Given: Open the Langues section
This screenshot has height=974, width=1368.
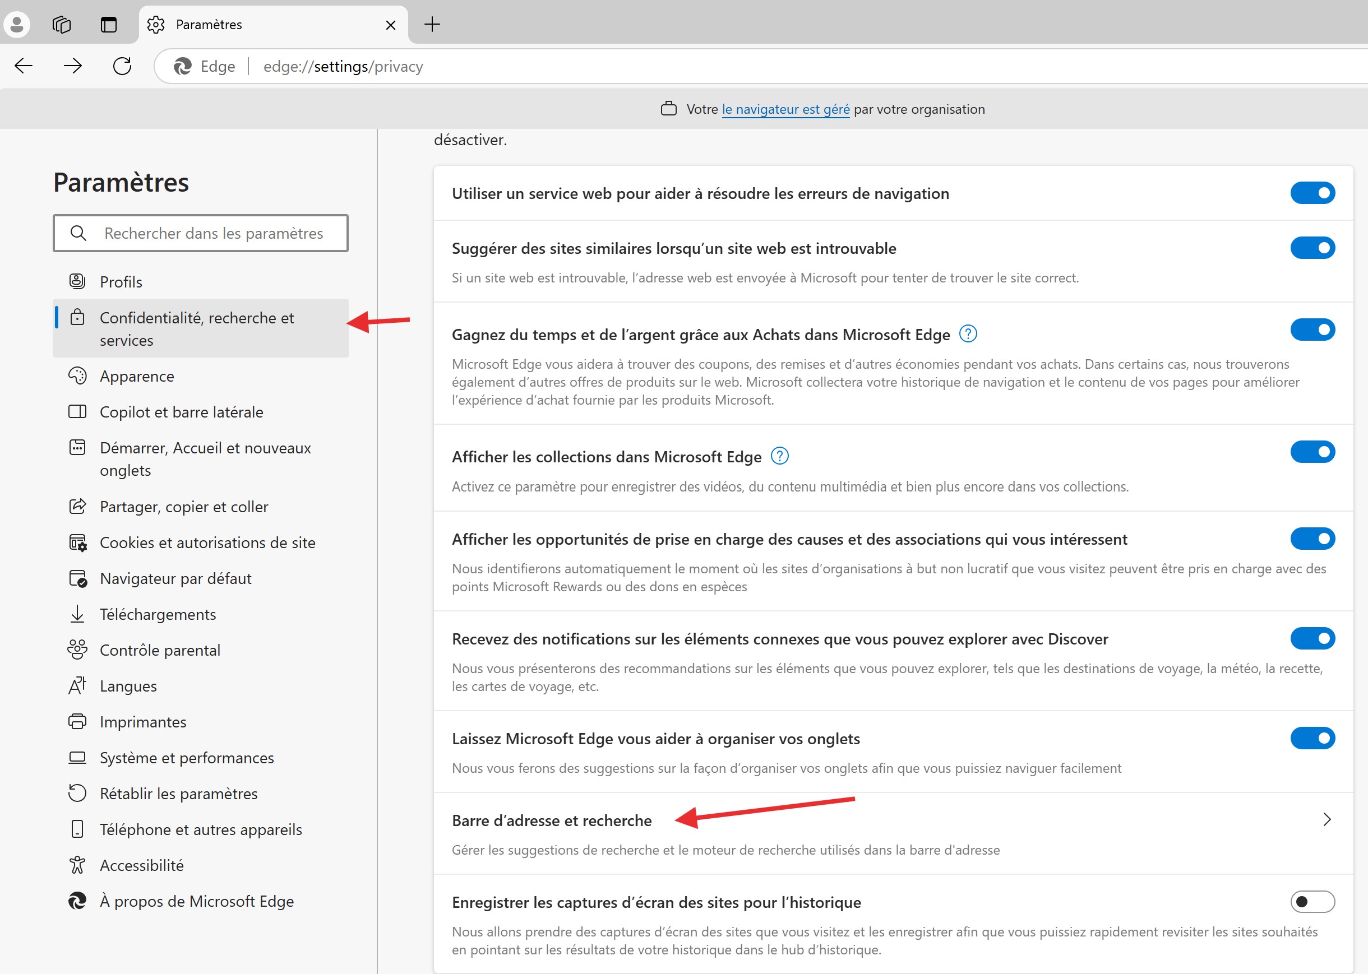Looking at the screenshot, I should [200, 686].
